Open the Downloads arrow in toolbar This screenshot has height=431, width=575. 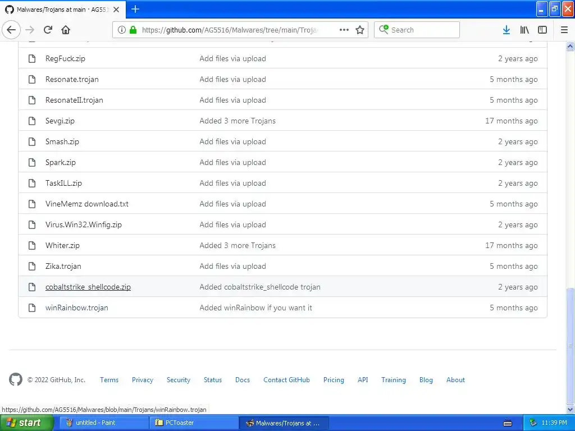pyautogui.click(x=506, y=30)
